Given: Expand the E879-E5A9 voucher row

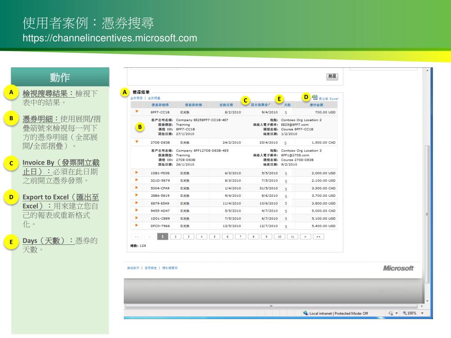Looking at the screenshot, I should click(x=137, y=202).
